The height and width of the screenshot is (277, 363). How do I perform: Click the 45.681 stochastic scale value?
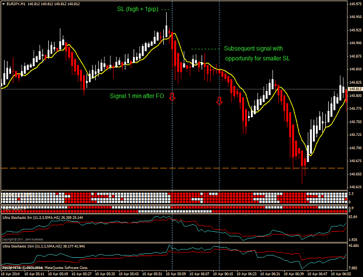[354, 246]
